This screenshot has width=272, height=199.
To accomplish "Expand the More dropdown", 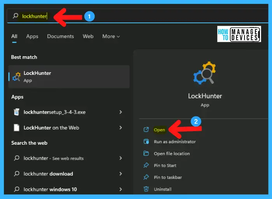I will 111,36.
